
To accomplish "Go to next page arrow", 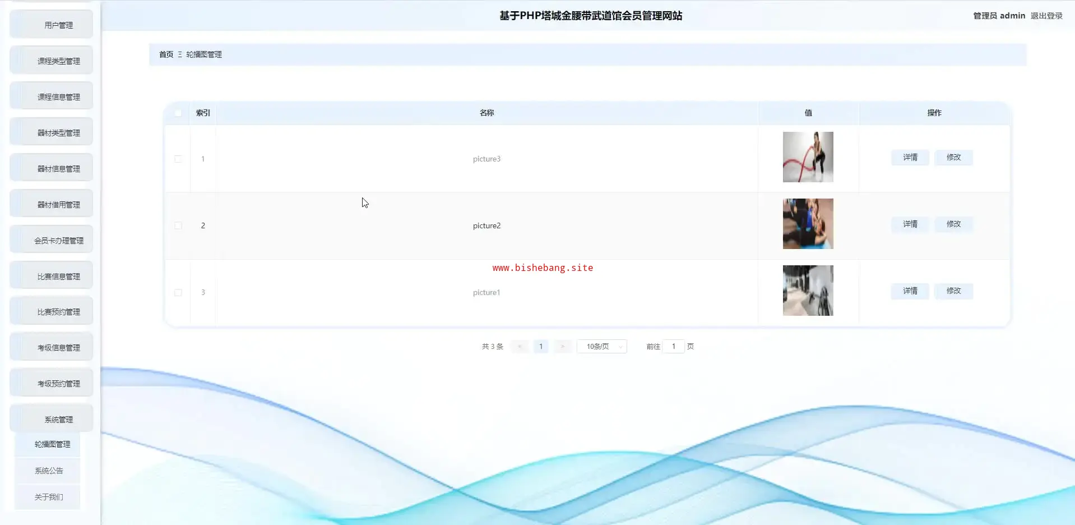I will point(562,347).
